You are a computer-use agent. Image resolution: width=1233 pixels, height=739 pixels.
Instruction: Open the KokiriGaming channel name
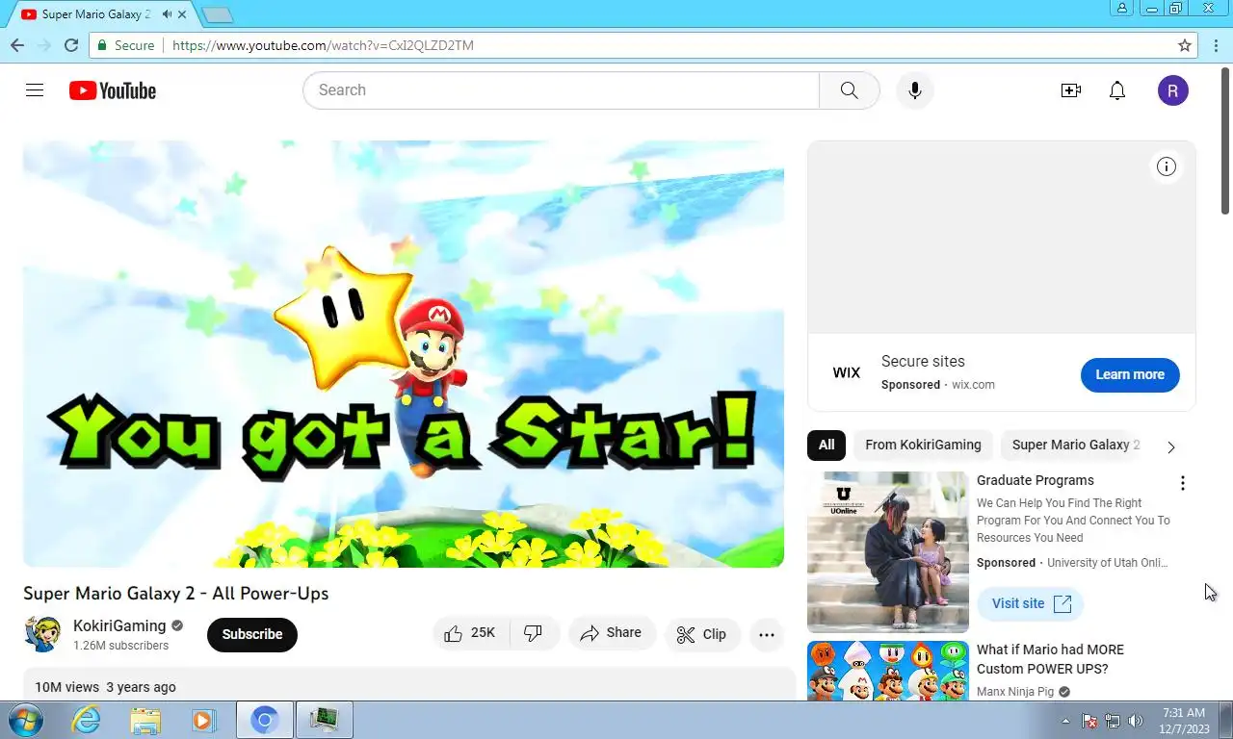119,625
